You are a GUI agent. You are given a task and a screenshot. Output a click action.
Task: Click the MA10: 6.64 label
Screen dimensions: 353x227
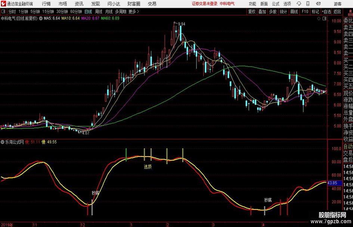click(x=71, y=18)
